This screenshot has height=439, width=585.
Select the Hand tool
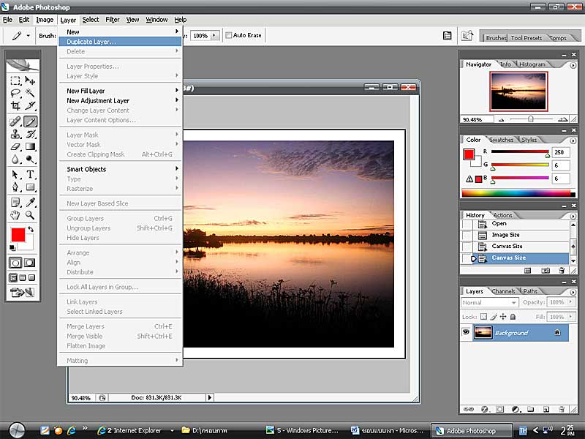(15, 215)
